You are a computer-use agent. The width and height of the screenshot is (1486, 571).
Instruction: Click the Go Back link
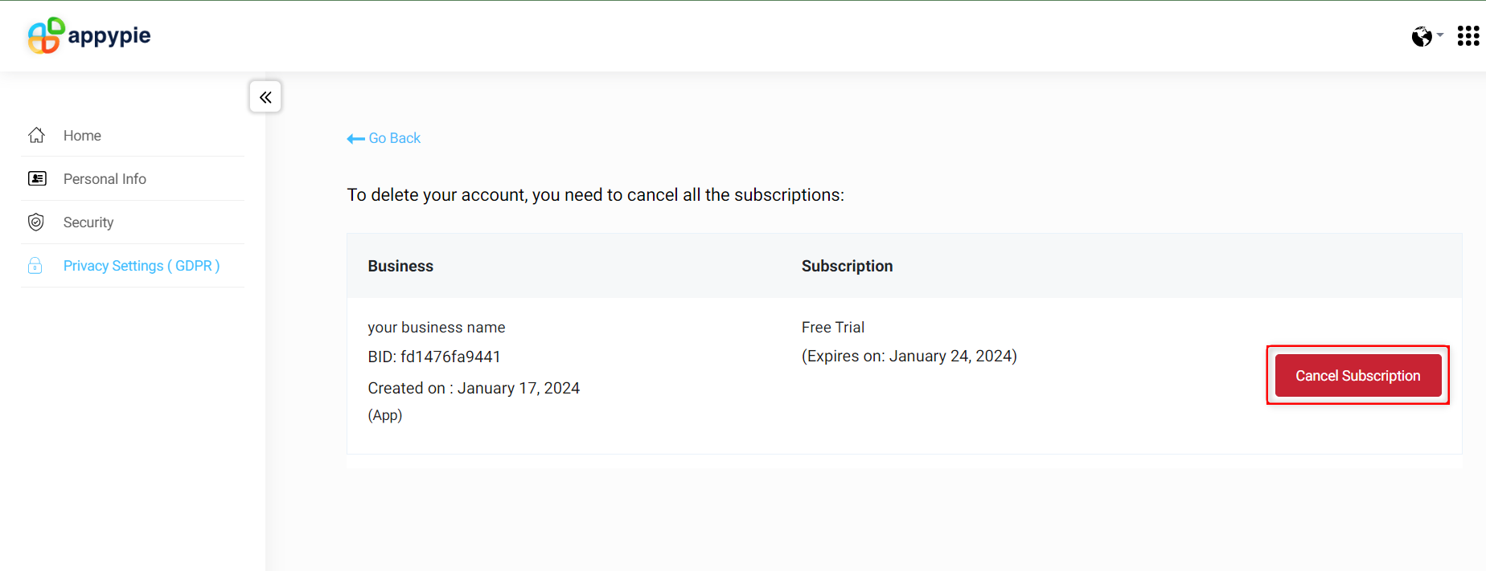tap(384, 138)
